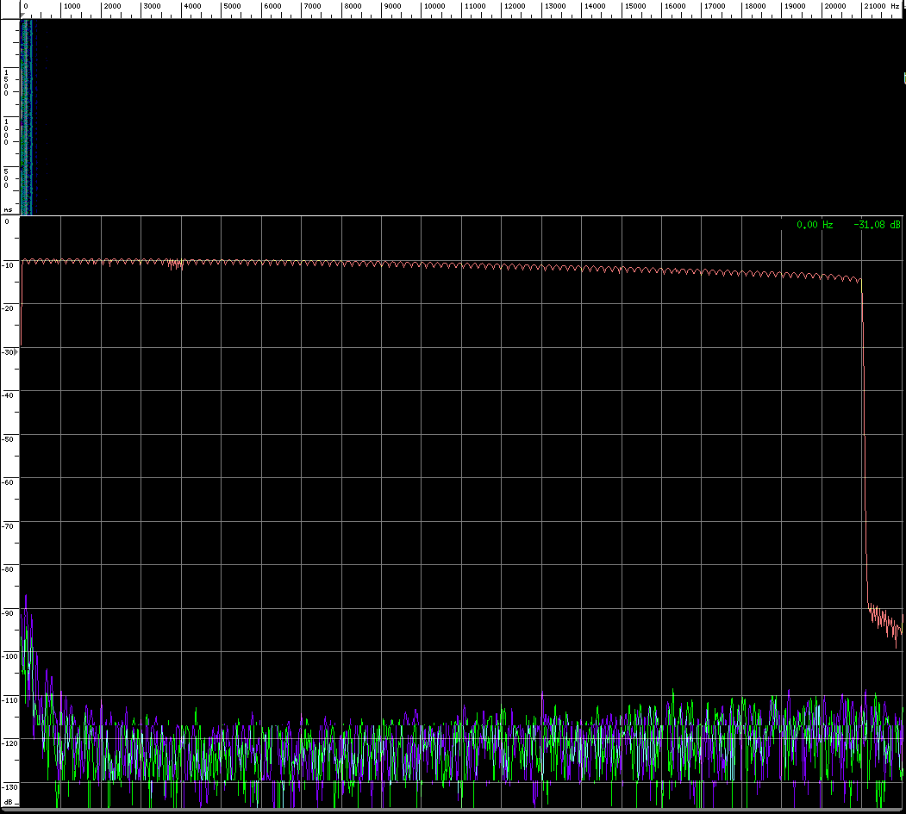Click the 9000 label on frequency ruler
906x814 pixels.
(392, 6)
